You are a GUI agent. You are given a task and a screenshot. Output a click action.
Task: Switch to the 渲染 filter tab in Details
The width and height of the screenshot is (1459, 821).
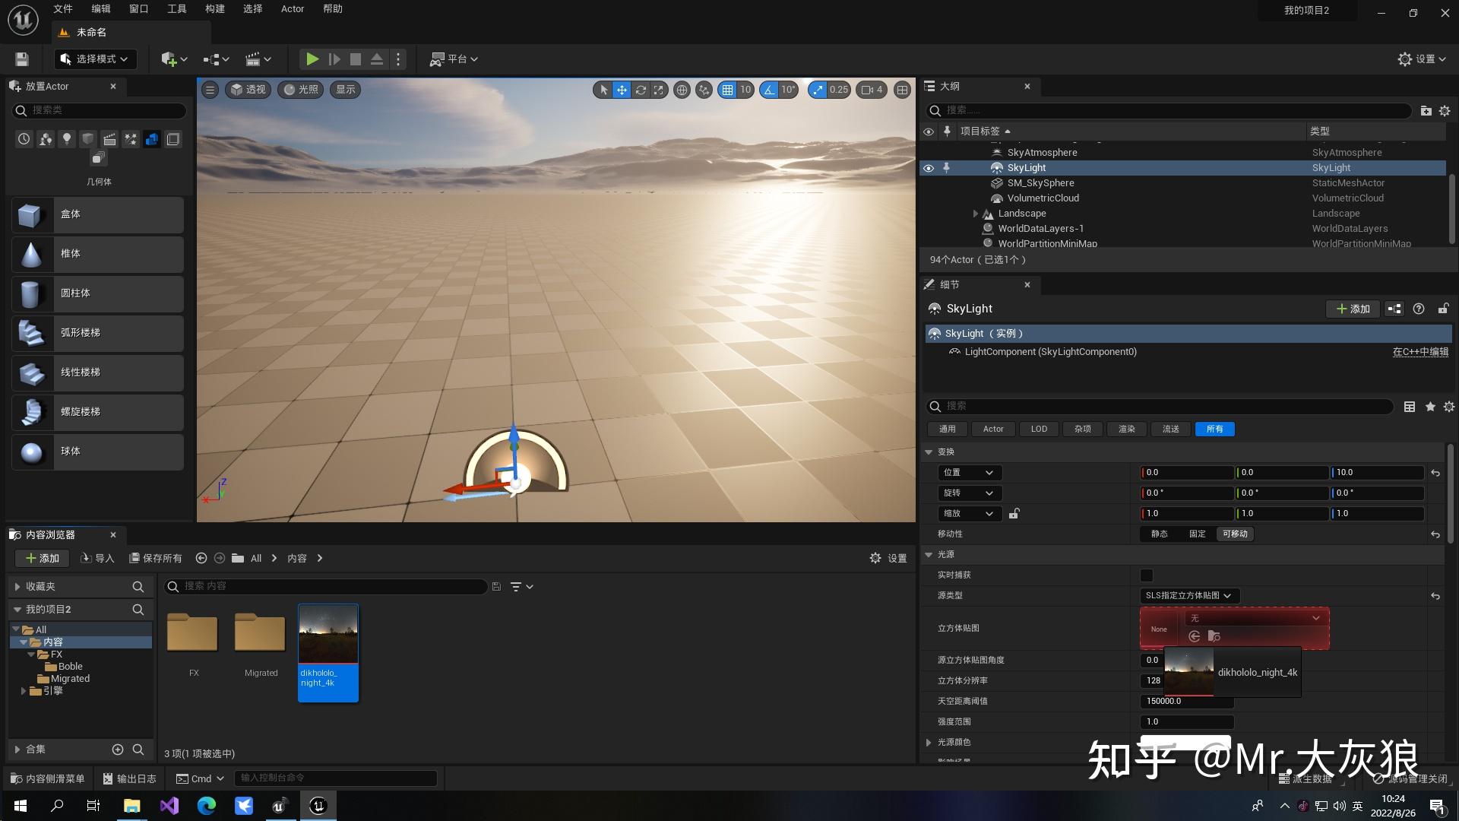pyautogui.click(x=1126, y=429)
